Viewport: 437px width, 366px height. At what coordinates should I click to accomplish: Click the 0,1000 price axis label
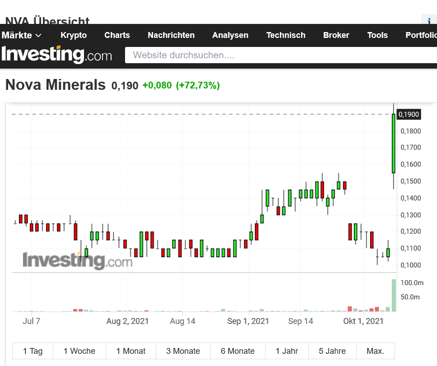410,265
